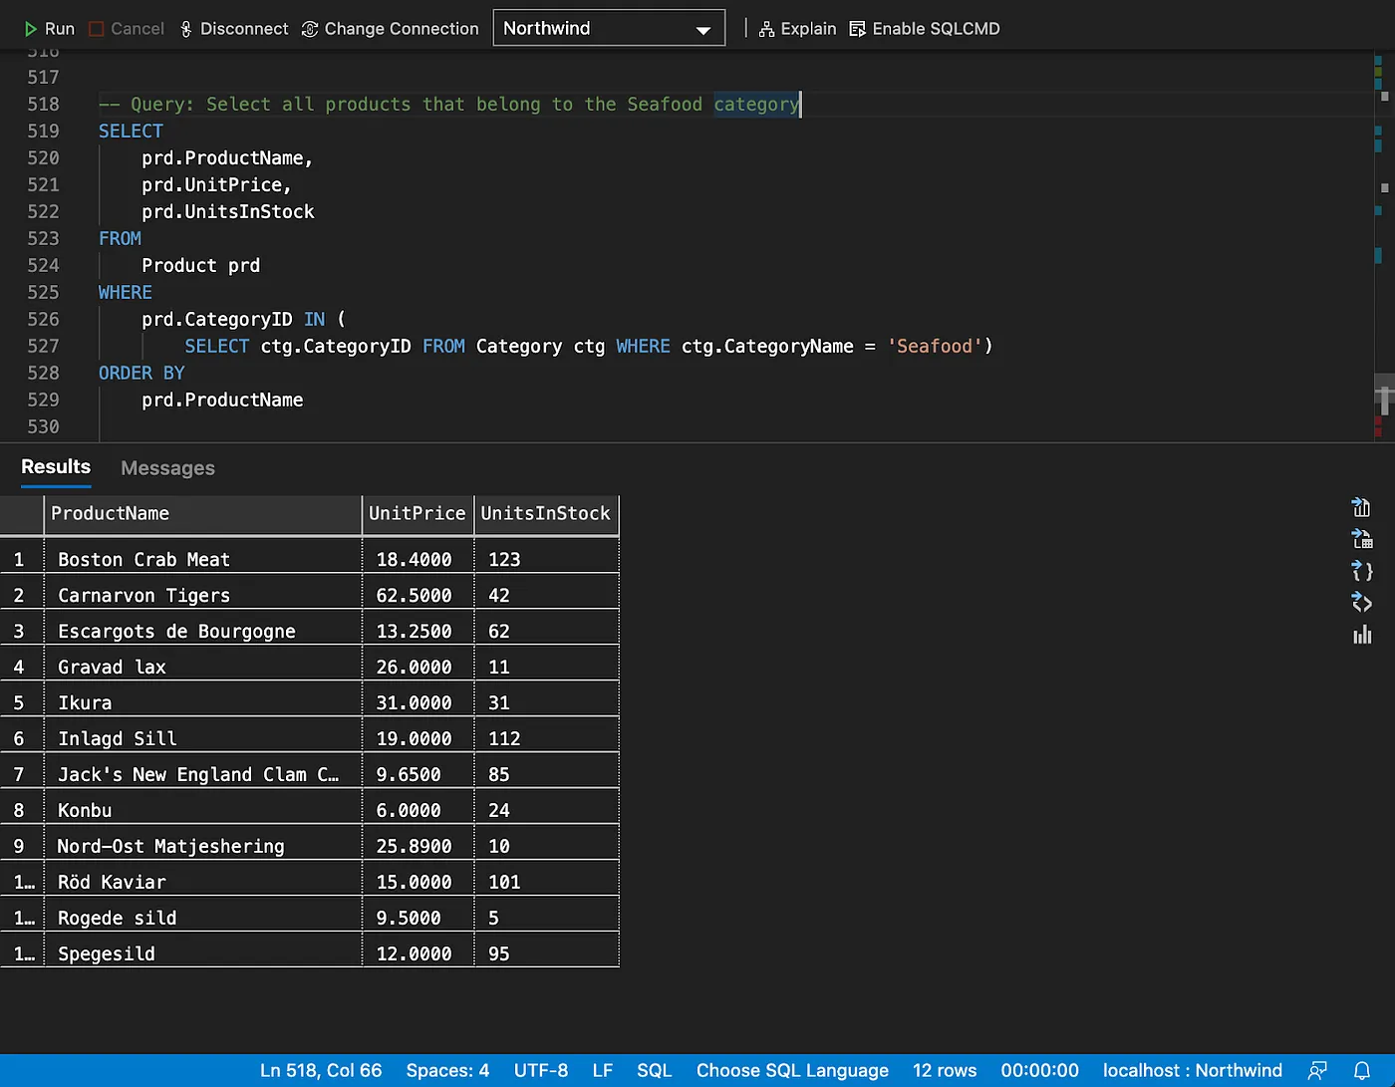The image size is (1395, 1087).
Task: Click the Cancel query button
Action: coord(126,29)
